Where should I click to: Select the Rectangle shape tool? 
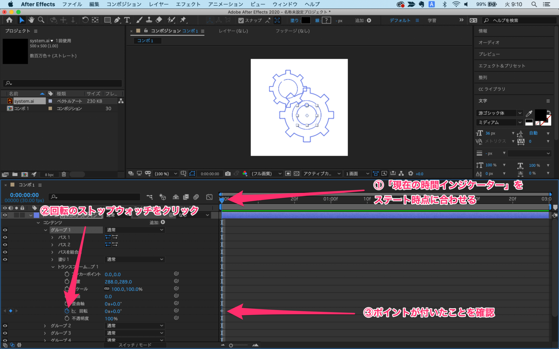coord(107,20)
